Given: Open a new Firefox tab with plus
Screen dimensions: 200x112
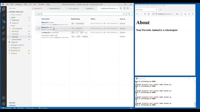Looking at the screenshot, I should (x=161, y=10).
